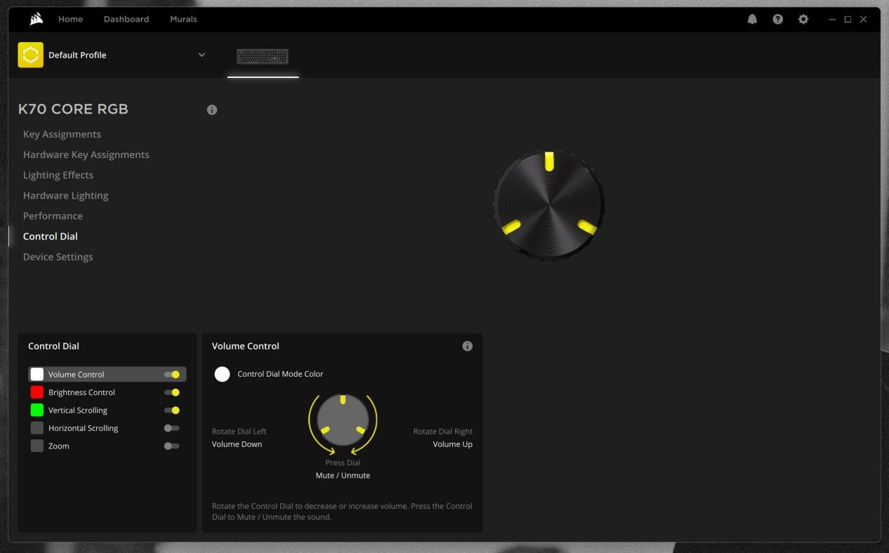Click info icon next to K70 CORE RGB
The height and width of the screenshot is (553, 889).
[x=212, y=109]
